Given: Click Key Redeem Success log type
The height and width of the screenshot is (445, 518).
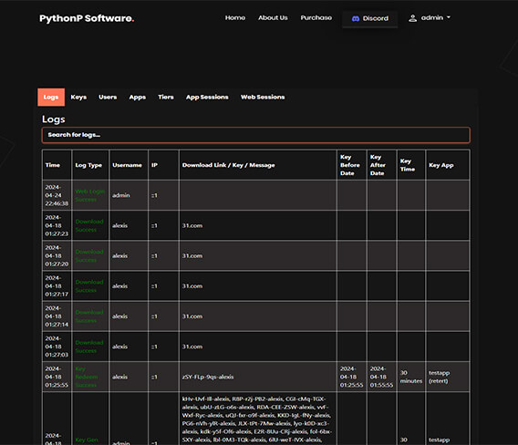Looking at the screenshot, I should click(87, 377).
